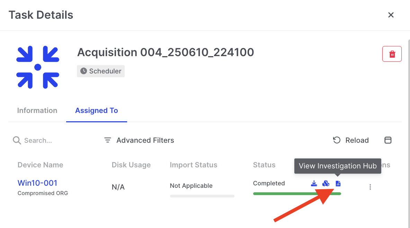Close the Task Details panel
This screenshot has height=228, width=410.
pyautogui.click(x=391, y=15)
